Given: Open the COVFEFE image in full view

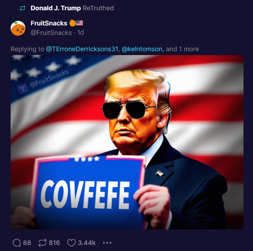Looking at the screenshot, I should [x=127, y=142].
